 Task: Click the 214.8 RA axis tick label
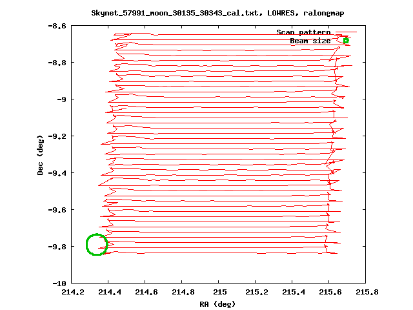[x=183, y=292]
